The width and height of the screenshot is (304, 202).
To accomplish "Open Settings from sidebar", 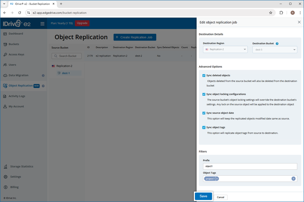I will click(x=16, y=177).
